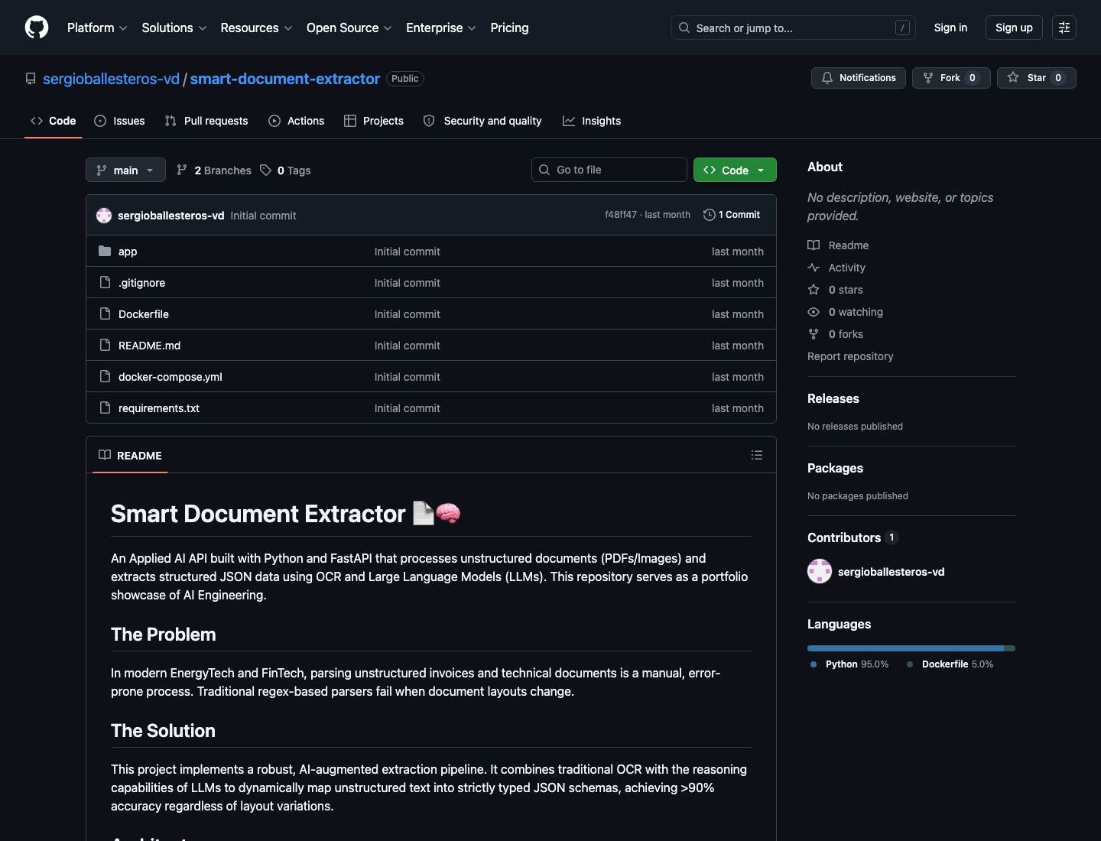The image size is (1101, 841).
Task: Go to the Pricing page
Action: click(x=509, y=28)
